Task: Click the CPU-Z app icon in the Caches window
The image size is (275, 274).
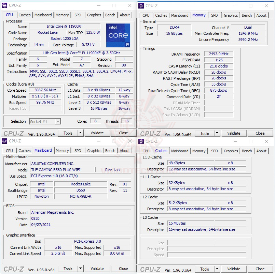Action: [141, 141]
